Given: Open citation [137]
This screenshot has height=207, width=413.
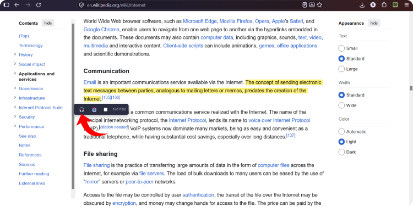Looking at the screenshot, I should click(291, 135).
